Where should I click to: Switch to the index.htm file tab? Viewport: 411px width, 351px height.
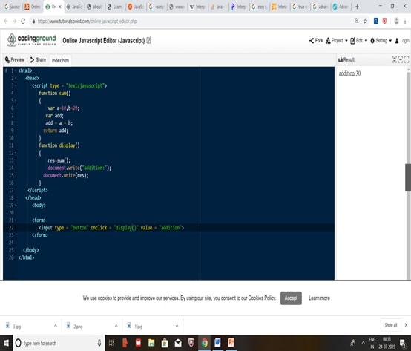(x=60, y=61)
